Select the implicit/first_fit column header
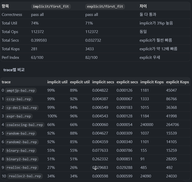The height and width of the screenshot is (182, 192). pyautogui.click(x=51, y=6)
